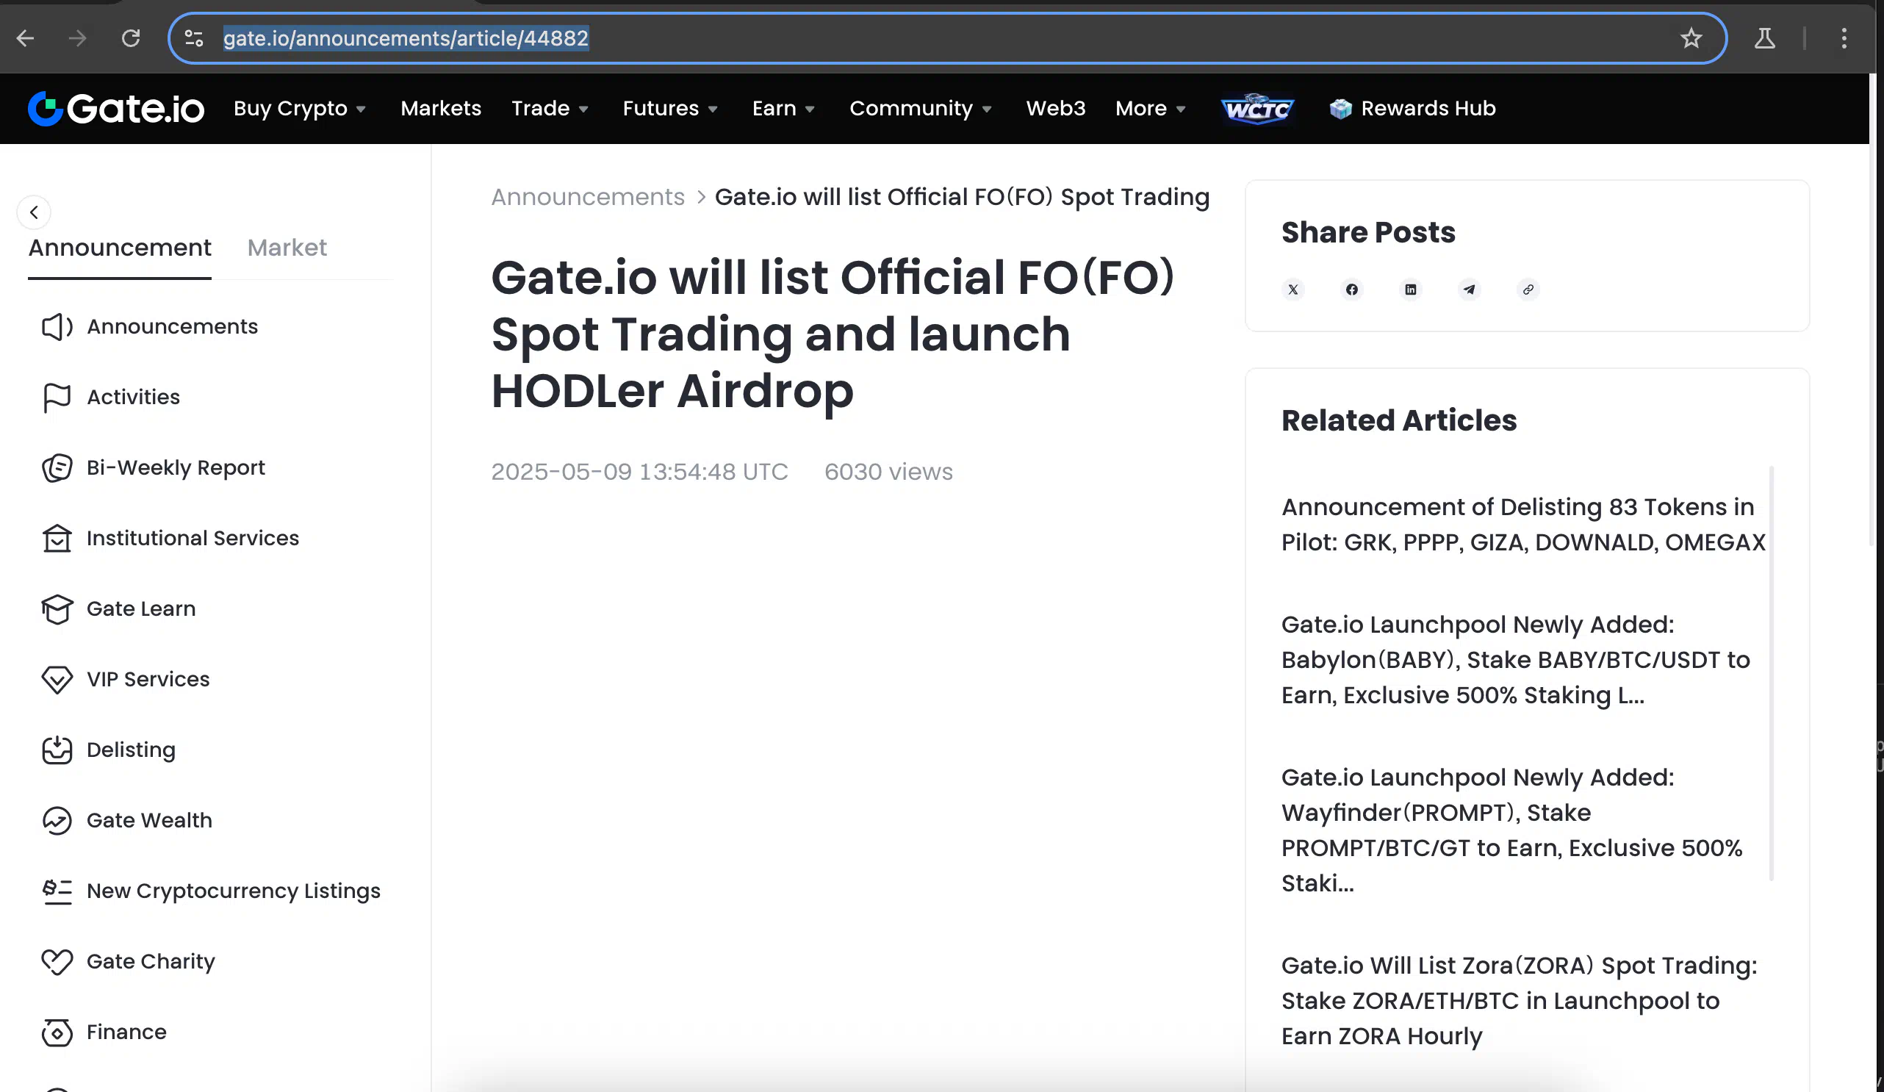The height and width of the screenshot is (1092, 1884).
Task: Expand the More dropdown menu
Action: point(1151,109)
